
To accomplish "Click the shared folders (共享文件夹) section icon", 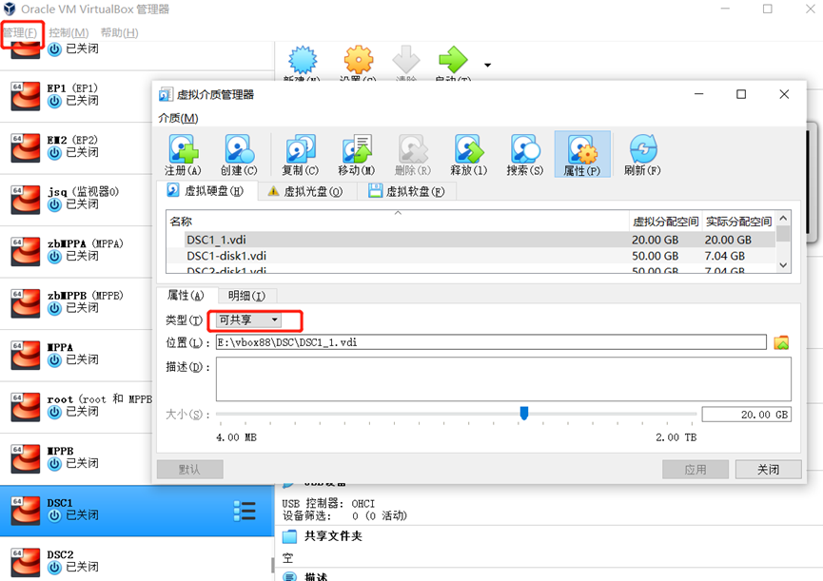I will tap(290, 536).
